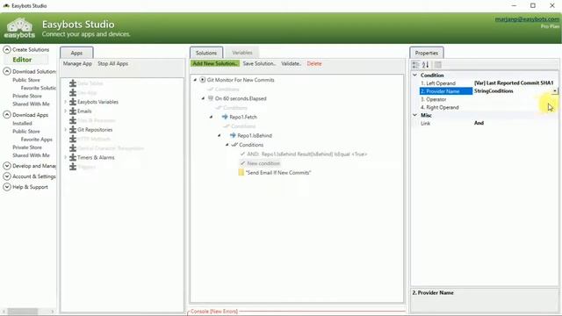
Task: Select the Conditions node under Repo1.IsBehind
Action: pos(251,145)
